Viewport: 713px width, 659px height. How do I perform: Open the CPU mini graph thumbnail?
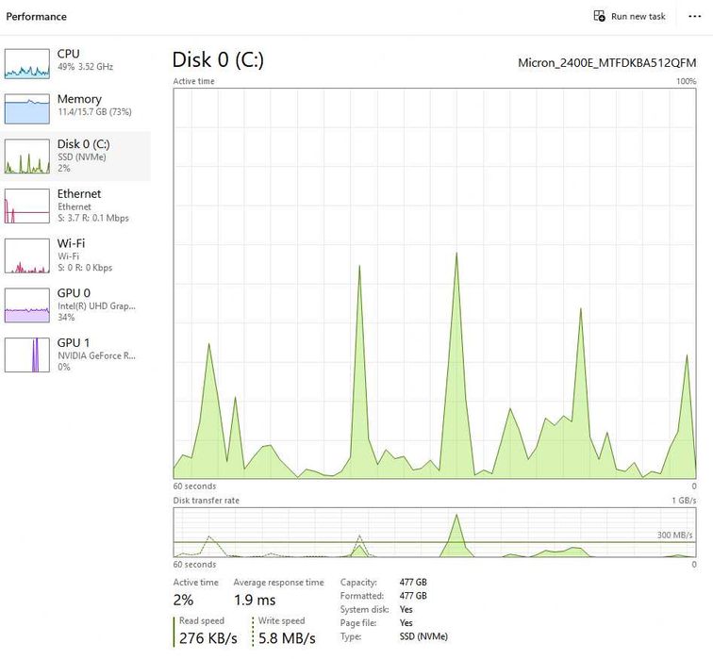(26, 63)
